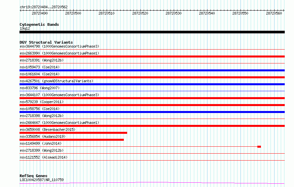Click the red bar for esv2663990
The image size is (294, 187).
152,56
